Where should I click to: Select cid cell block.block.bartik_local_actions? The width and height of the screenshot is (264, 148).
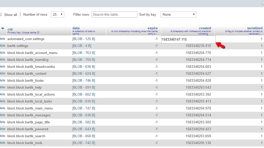(x=31, y=94)
